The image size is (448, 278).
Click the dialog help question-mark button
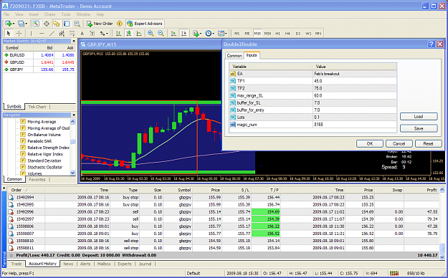431,44
